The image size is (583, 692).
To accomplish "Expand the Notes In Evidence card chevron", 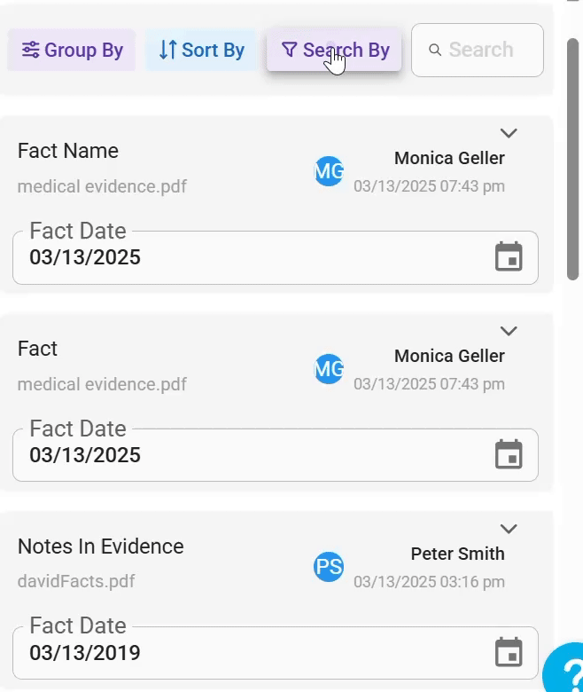I will pyautogui.click(x=509, y=528).
